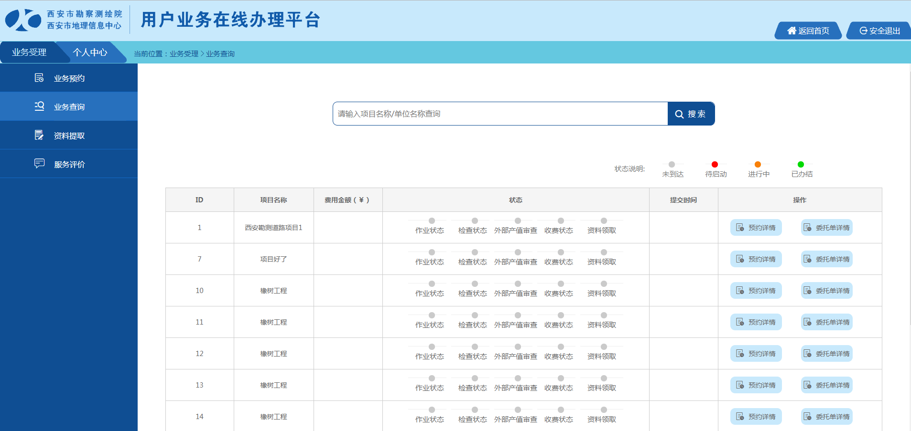Open 预约详情 for row ID 7
911x431 pixels.
click(x=756, y=259)
